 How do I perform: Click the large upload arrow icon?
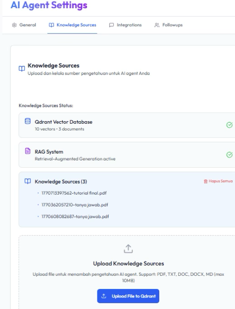click(x=128, y=249)
